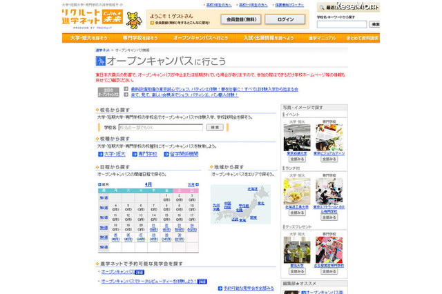The image size is (442, 294).
Task: Open 進学マニュアル navigation tab
Action: pos(322,38)
